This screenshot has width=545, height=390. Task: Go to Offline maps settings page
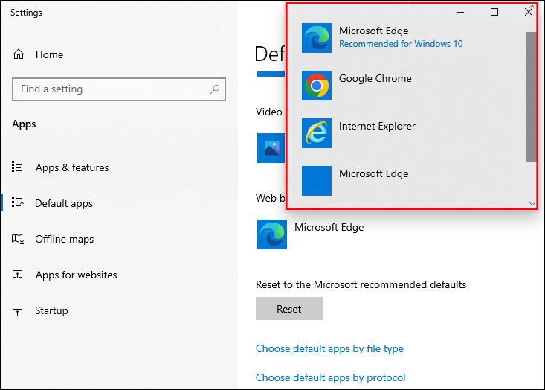tap(65, 239)
